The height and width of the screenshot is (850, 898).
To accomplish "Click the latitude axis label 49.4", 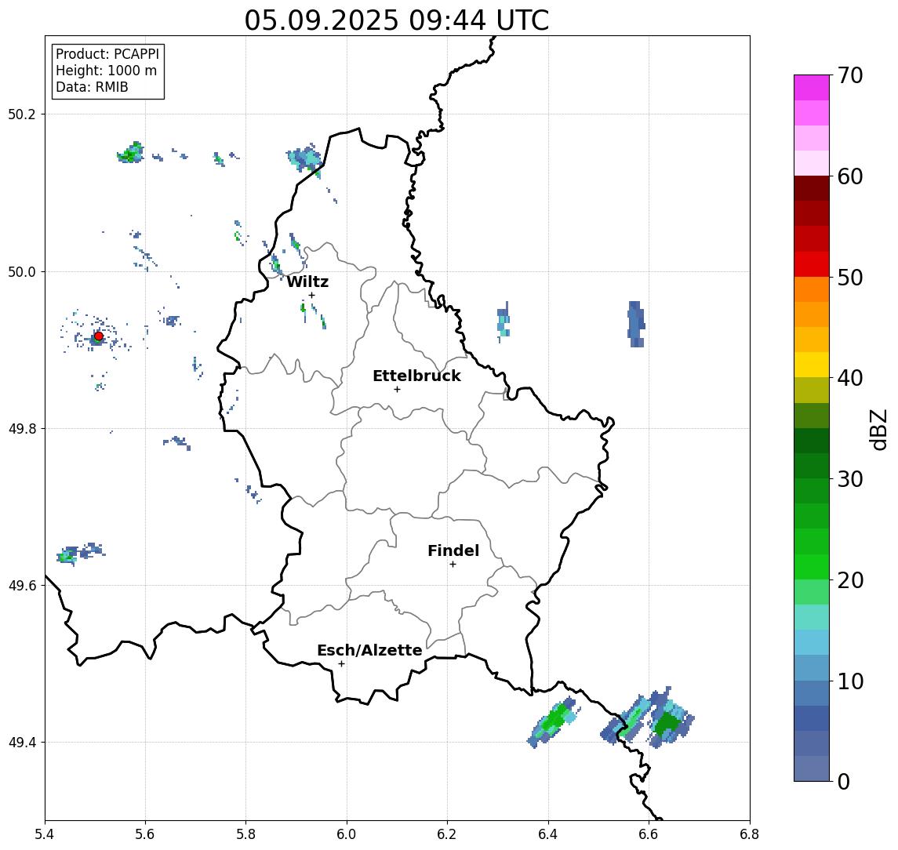I will [22, 743].
